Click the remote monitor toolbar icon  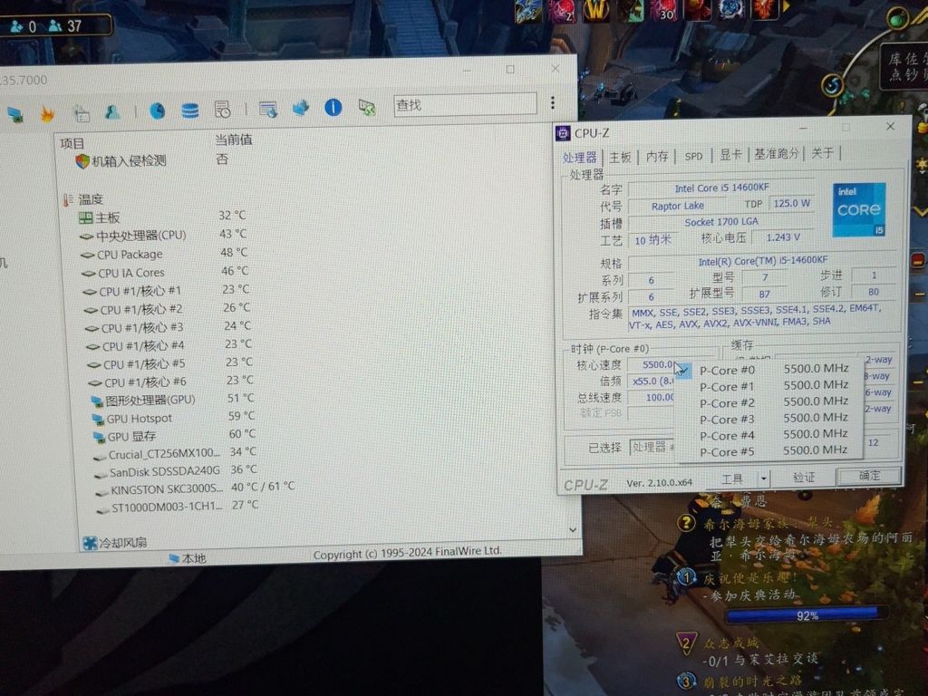[x=368, y=108]
